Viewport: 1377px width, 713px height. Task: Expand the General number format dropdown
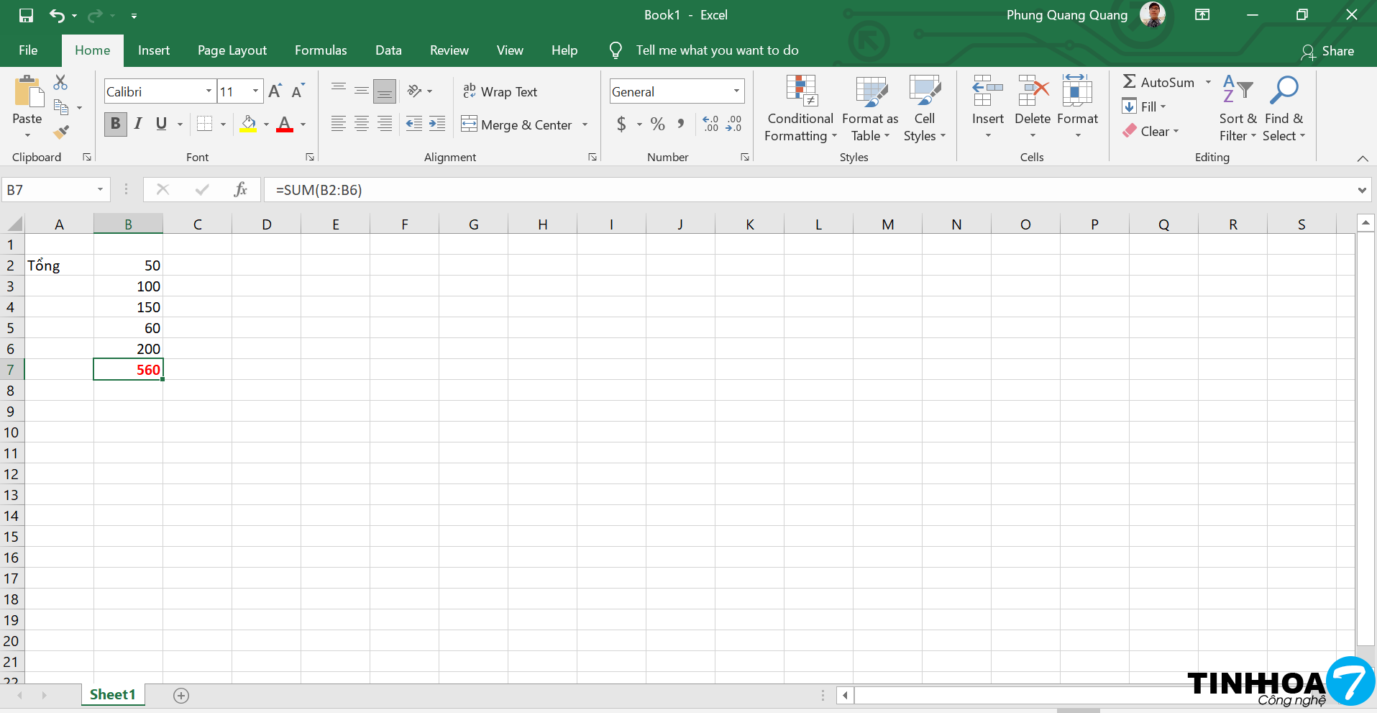tap(736, 91)
